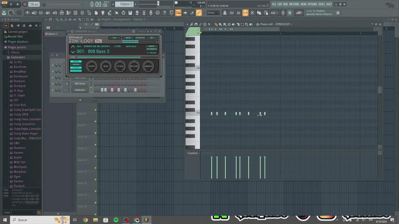This screenshot has width=399, height=224.
Task: Click the Windows Start button
Action: coord(5,220)
